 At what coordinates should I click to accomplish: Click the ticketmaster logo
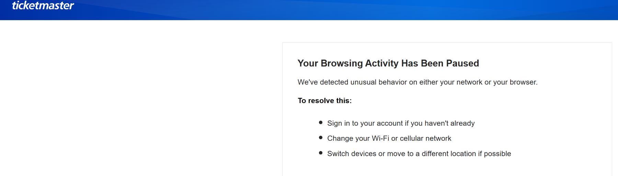[43, 5]
